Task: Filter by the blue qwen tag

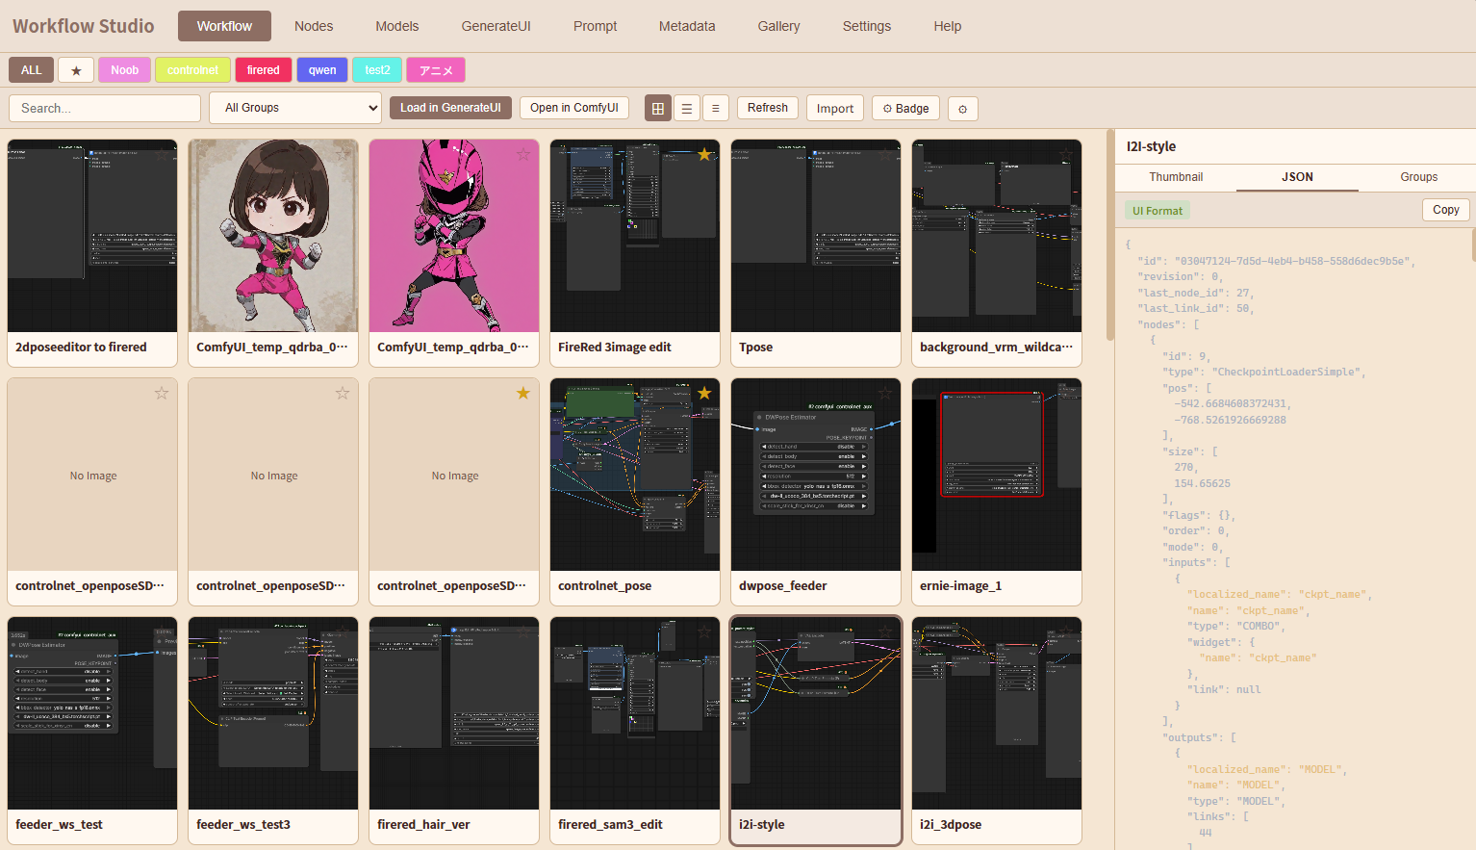Action: tap(322, 70)
